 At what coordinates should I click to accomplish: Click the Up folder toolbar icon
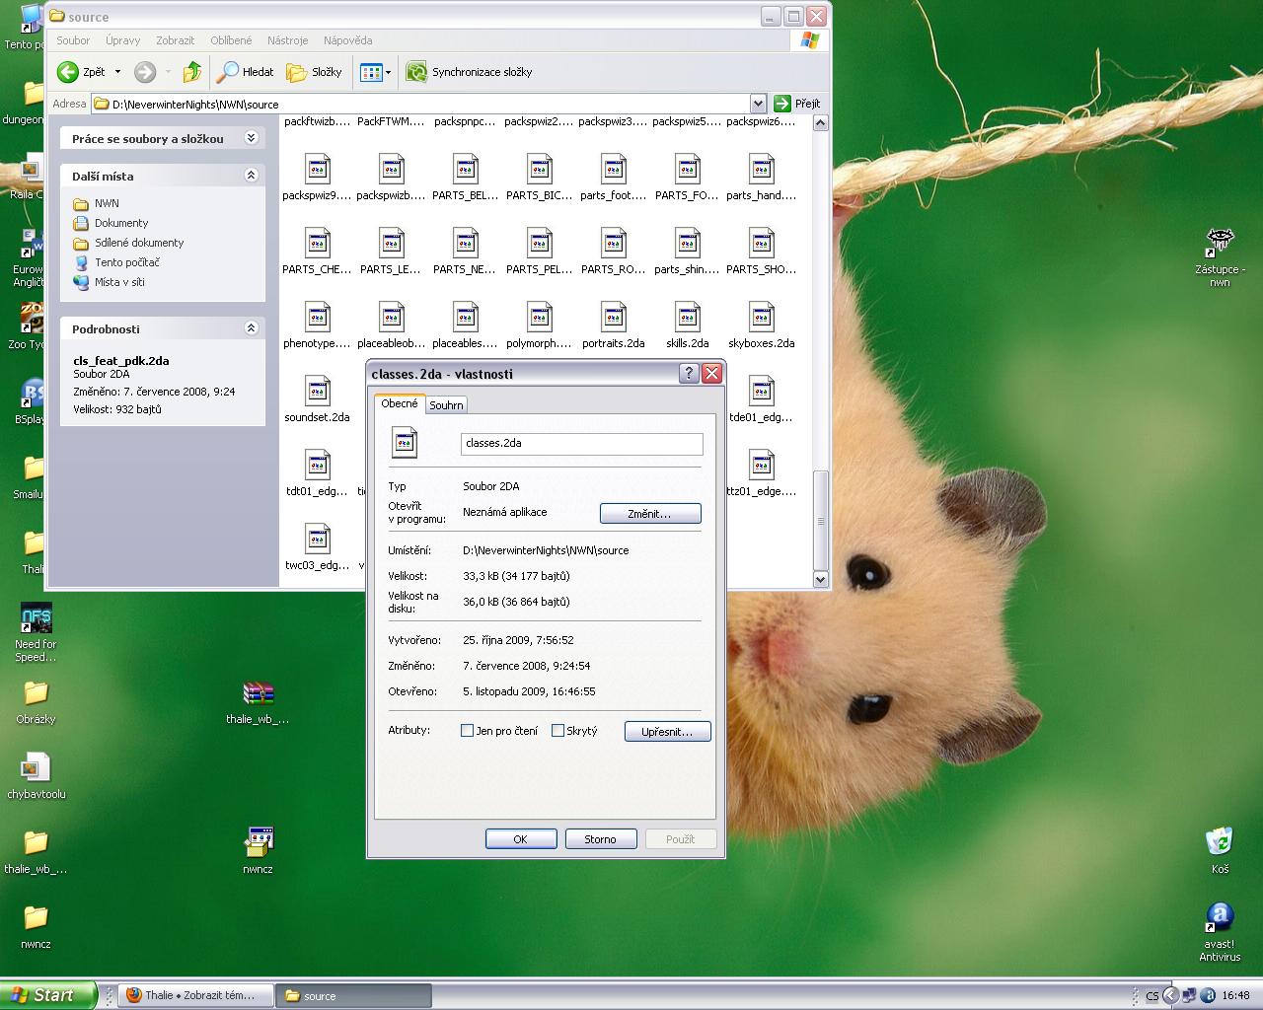coord(192,72)
